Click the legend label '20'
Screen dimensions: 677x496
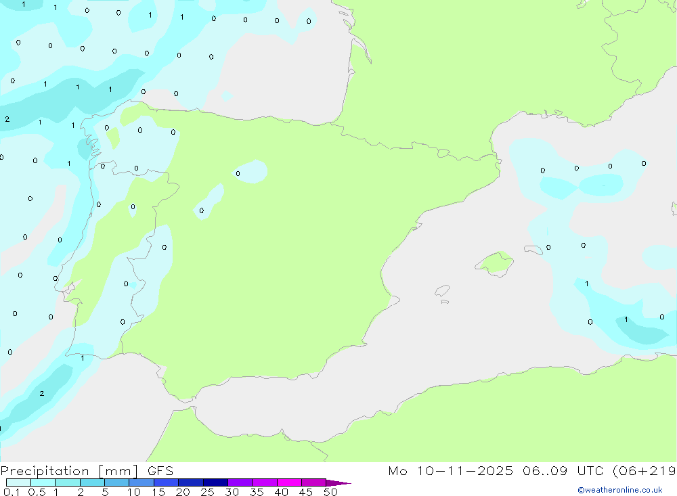pos(183,492)
